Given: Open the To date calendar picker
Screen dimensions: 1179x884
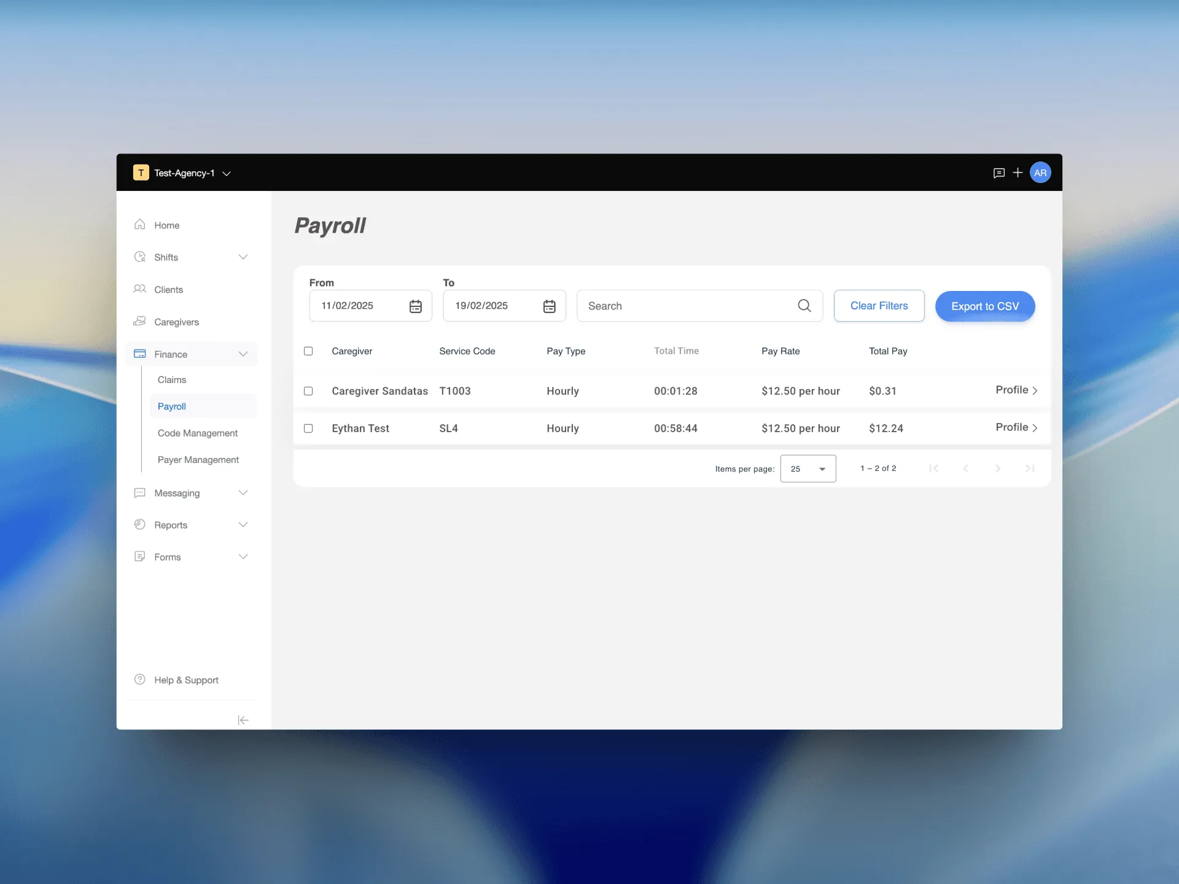Looking at the screenshot, I should [550, 306].
